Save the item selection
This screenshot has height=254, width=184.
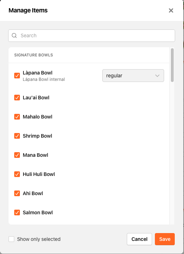tap(165, 239)
